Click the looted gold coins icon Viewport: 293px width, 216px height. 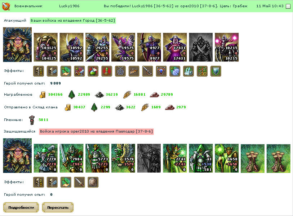click(x=43, y=95)
